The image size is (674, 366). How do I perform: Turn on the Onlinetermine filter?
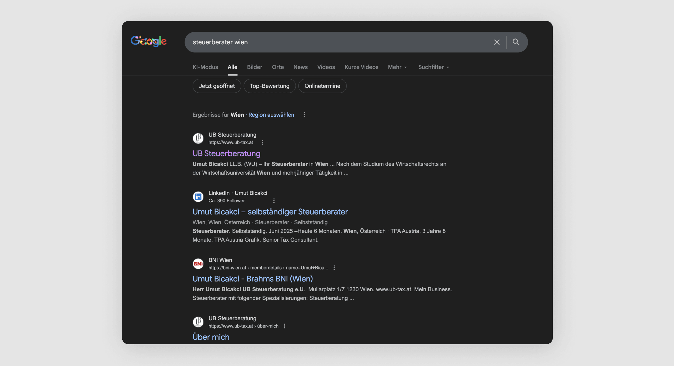pyautogui.click(x=322, y=86)
